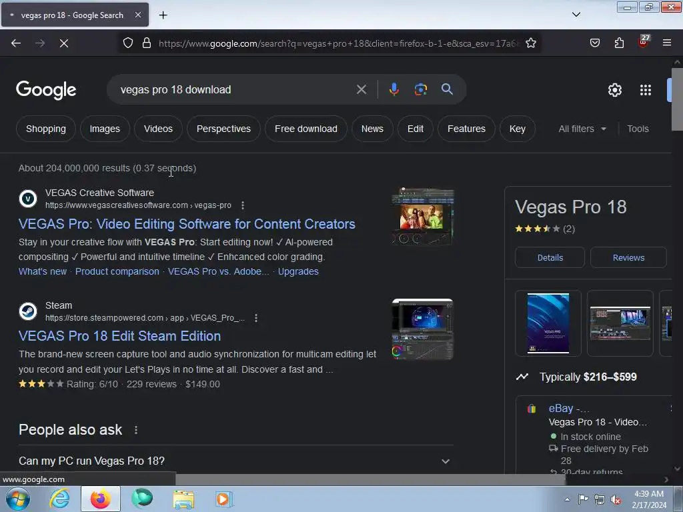Viewport: 683px width, 512px height.
Task: Open the taskbar clock showing 4:39 AM
Action: click(x=649, y=499)
